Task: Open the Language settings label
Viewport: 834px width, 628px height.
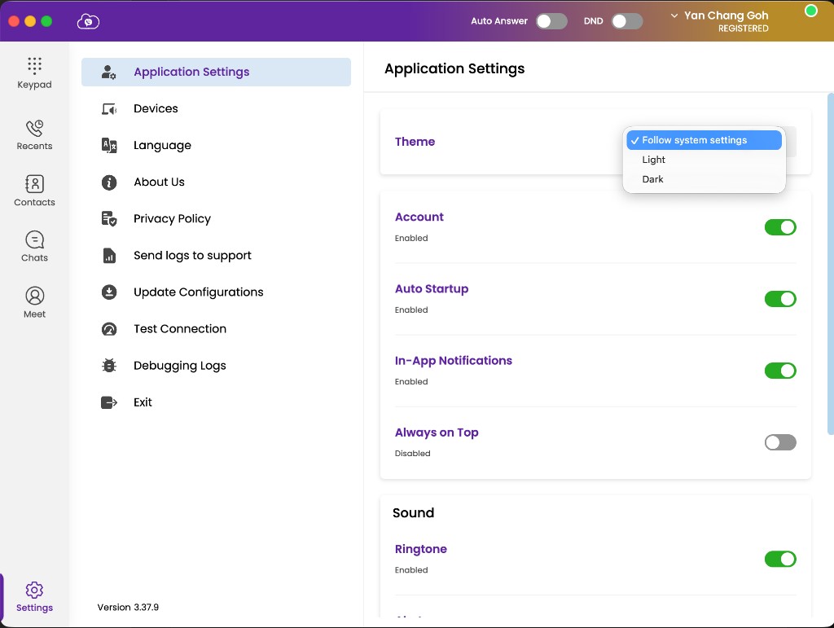Action: pos(162,145)
